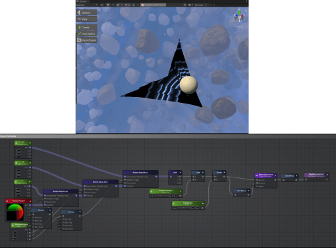Click the B input port on the Divide node
The image size is (336, 248).
215,180
